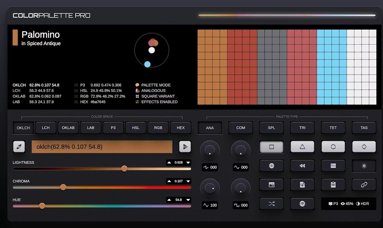383x228 pixels.
Task: Click the Lightness value down arrow
Action: click(188, 163)
